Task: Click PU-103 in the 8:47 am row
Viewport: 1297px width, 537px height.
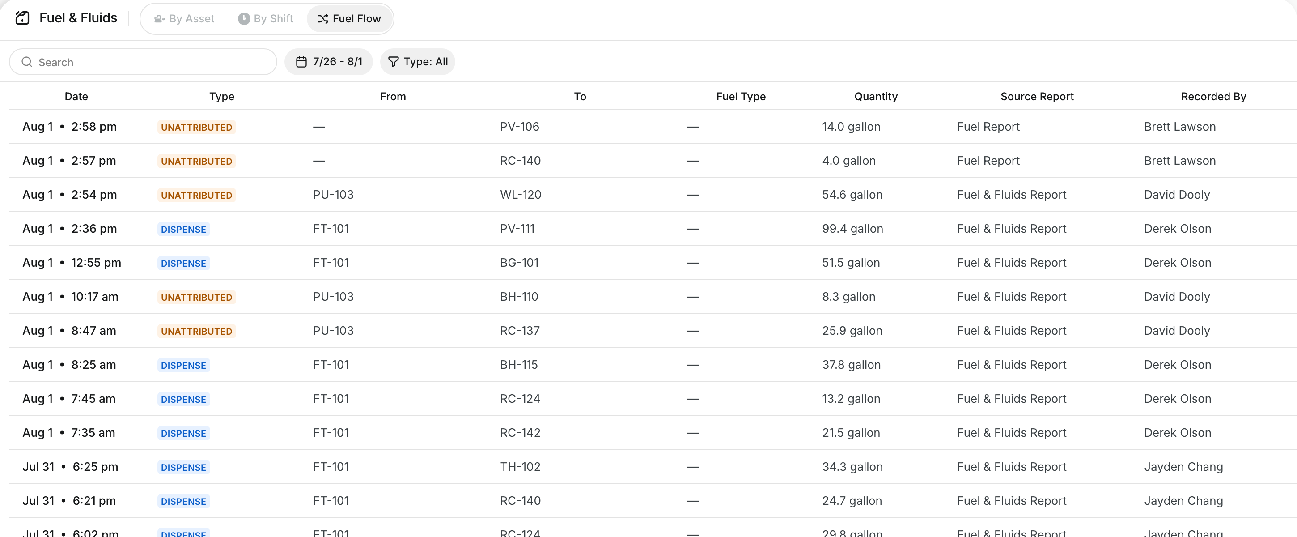Action: pos(333,331)
